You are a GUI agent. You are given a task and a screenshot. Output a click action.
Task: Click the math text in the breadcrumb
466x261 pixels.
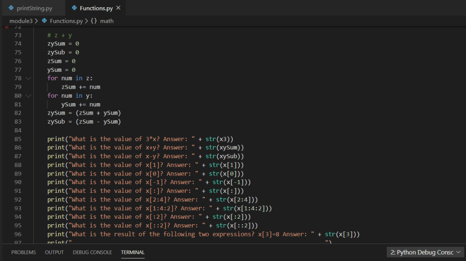coord(107,21)
